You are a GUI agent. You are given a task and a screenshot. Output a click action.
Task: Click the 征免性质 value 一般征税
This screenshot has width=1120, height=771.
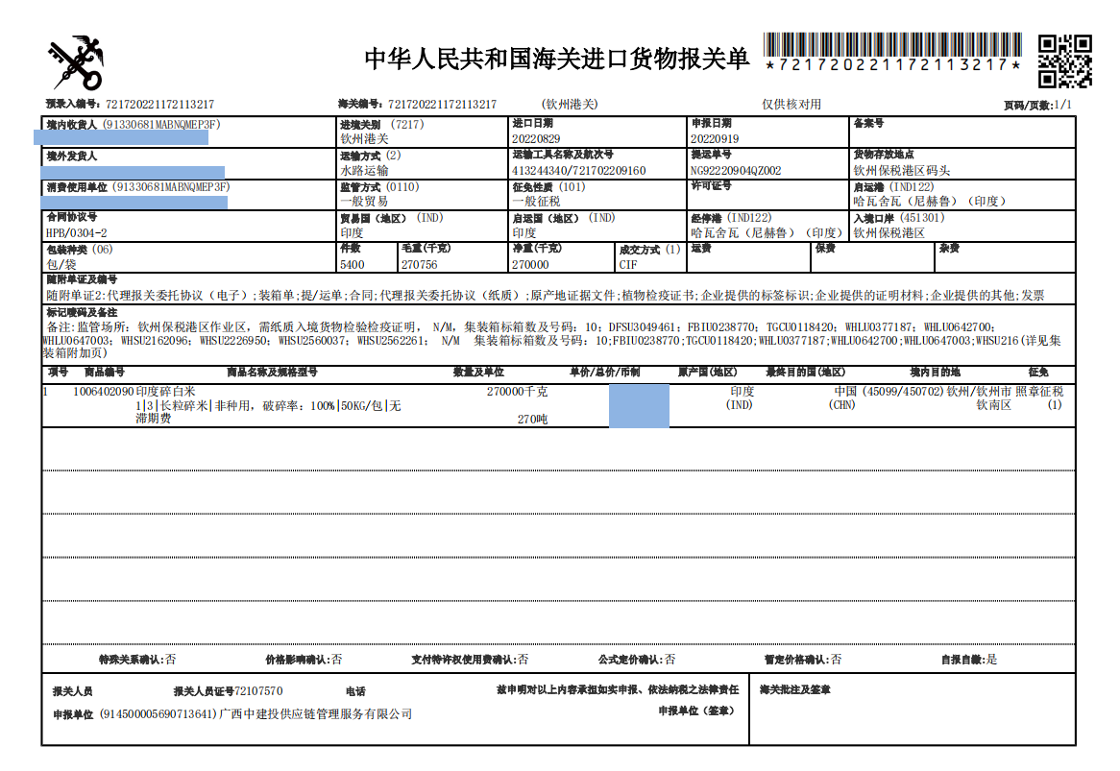pyautogui.click(x=536, y=202)
